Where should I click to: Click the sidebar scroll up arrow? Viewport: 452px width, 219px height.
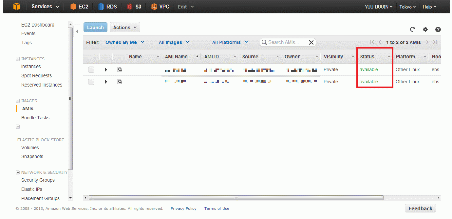pos(70,24)
